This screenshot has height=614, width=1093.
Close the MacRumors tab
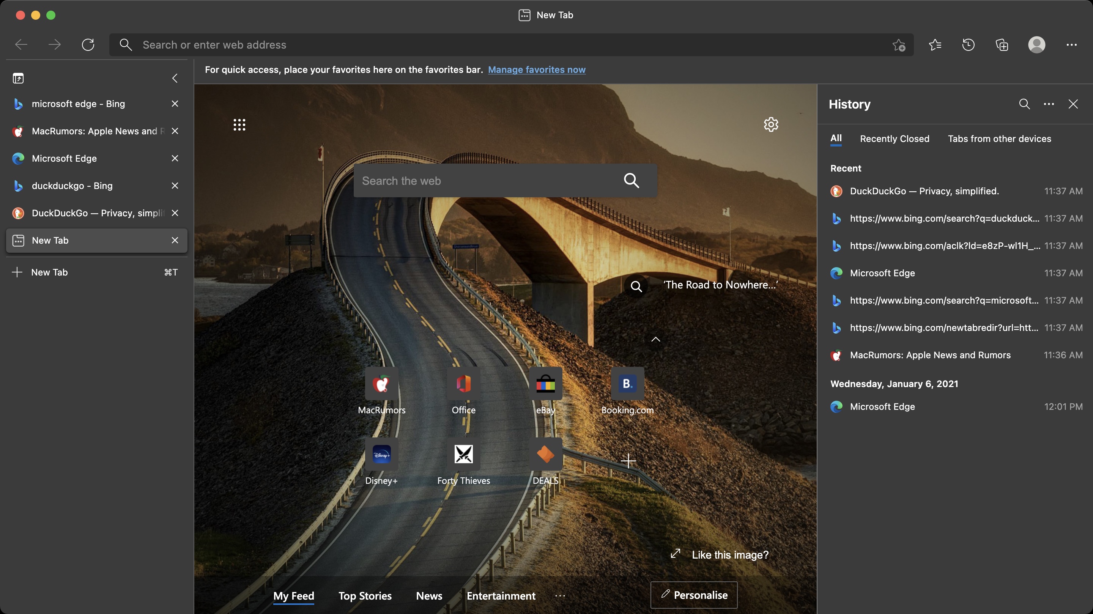(x=175, y=131)
